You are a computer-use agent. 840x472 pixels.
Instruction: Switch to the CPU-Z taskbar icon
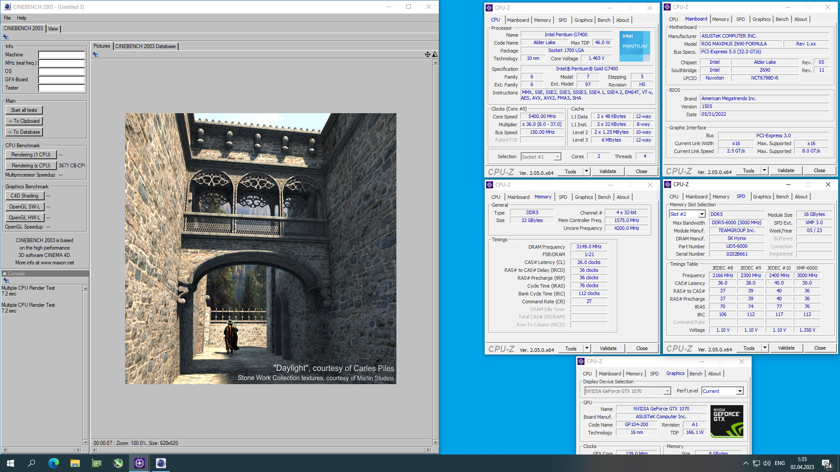[x=139, y=463]
